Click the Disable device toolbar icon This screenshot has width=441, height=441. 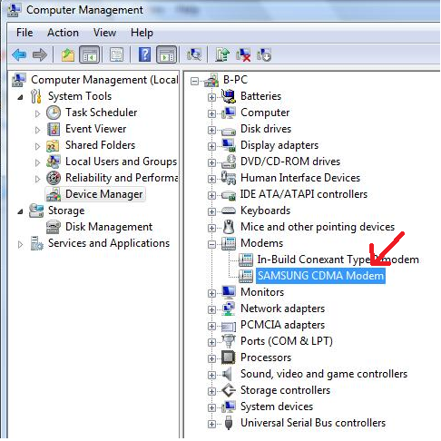[264, 55]
